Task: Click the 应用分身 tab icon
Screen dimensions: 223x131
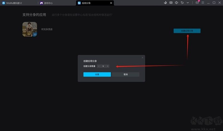Action: (x=79, y=3)
